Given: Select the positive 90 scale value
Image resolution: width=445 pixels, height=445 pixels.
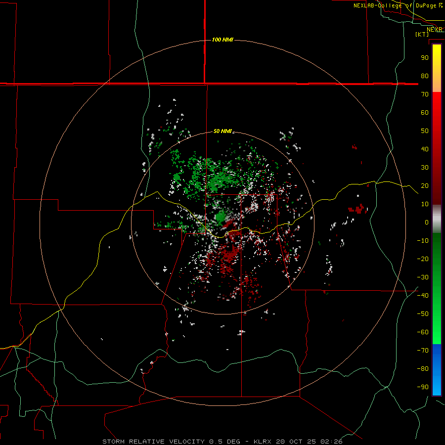Looking at the screenshot, I should coord(425,58).
